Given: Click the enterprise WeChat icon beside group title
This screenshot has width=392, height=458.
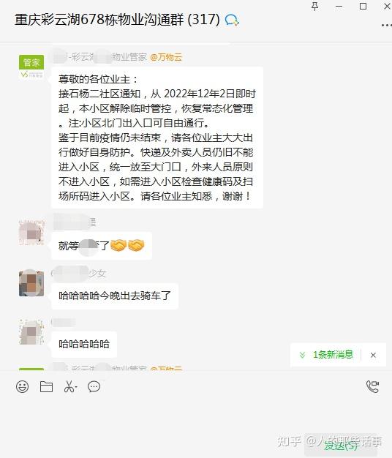Looking at the screenshot, I should [232, 20].
